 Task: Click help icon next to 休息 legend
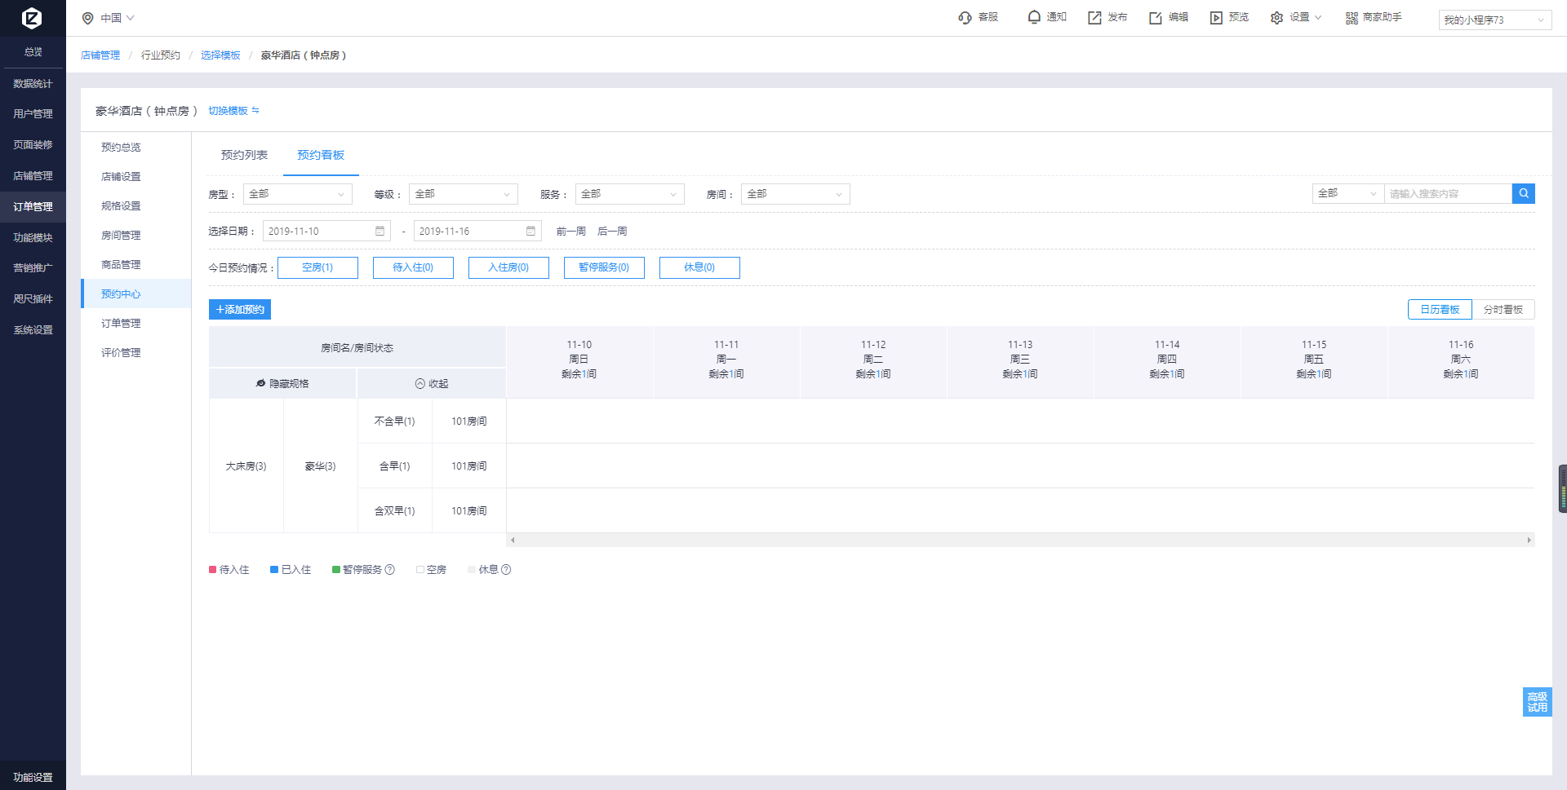pos(506,570)
